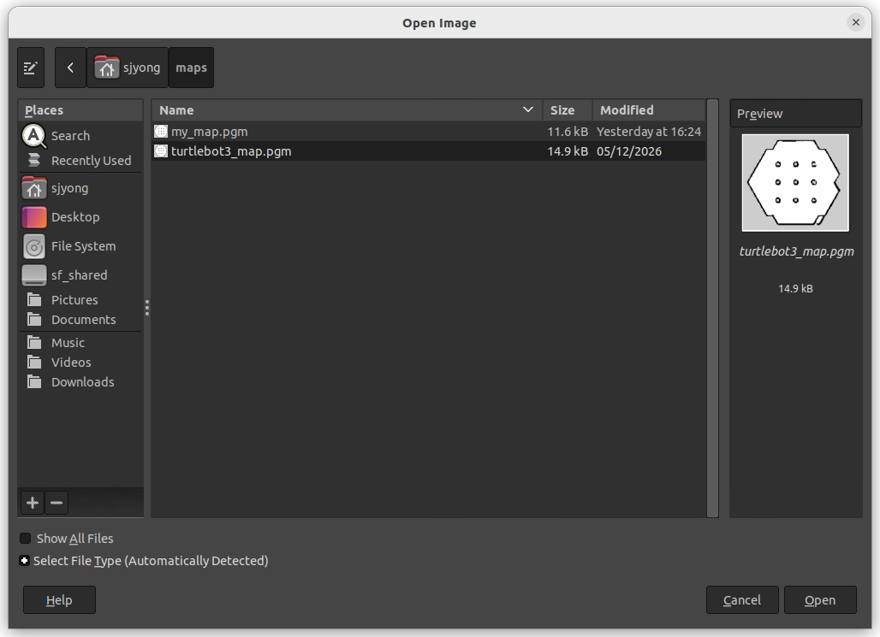
Task: Open the Music bookmark
Action: (80, 343)
